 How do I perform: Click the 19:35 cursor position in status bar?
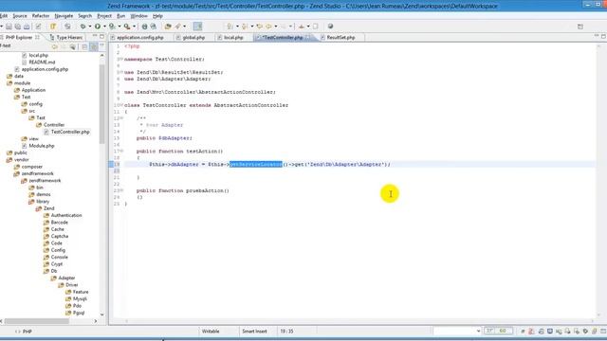coord(286,332)
